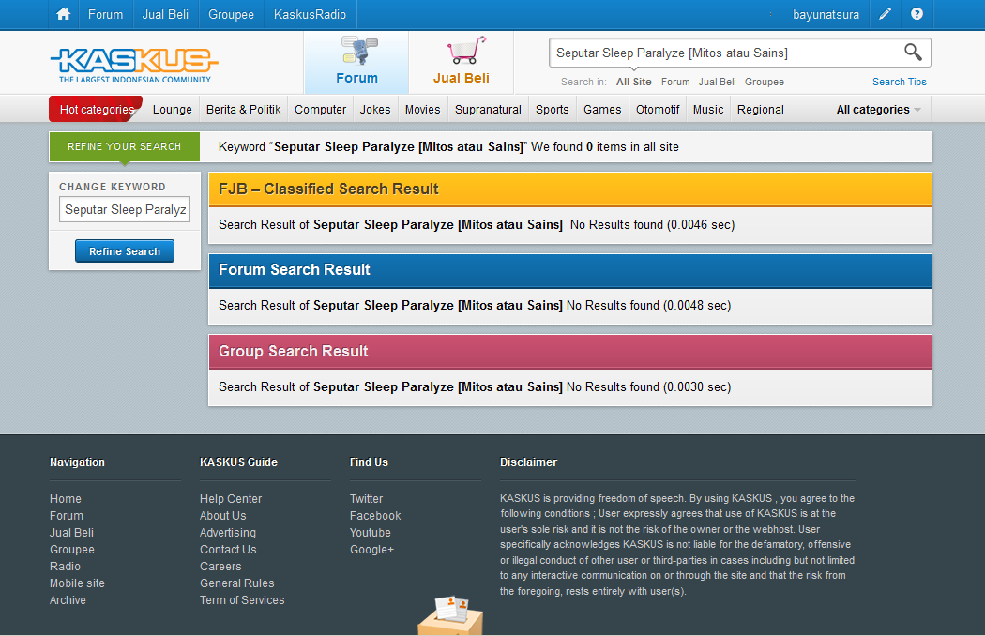Click the Refine Search button
985x636 pixels.
coord(125,250)
